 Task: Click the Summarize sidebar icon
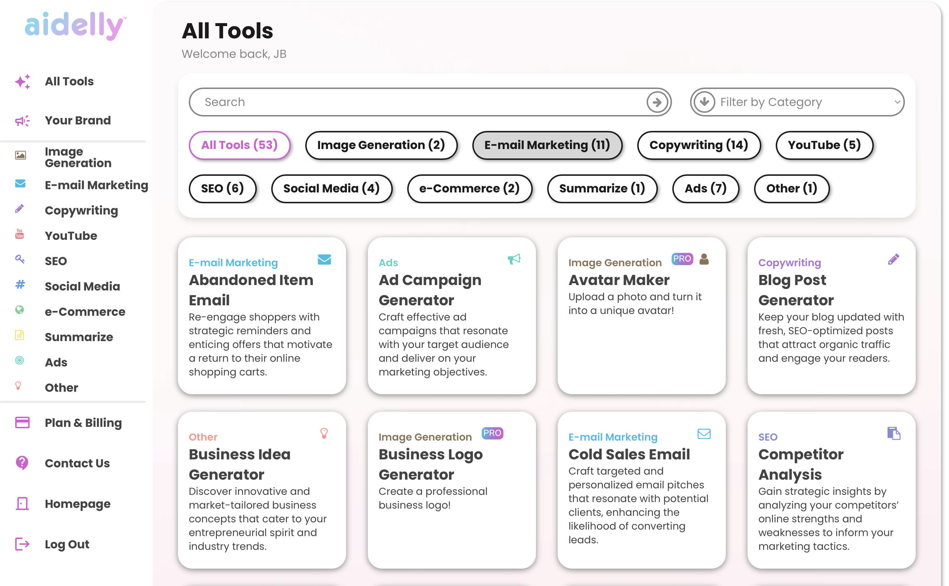click(20, 336)
